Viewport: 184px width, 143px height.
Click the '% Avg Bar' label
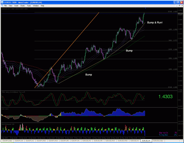(163, 135)
